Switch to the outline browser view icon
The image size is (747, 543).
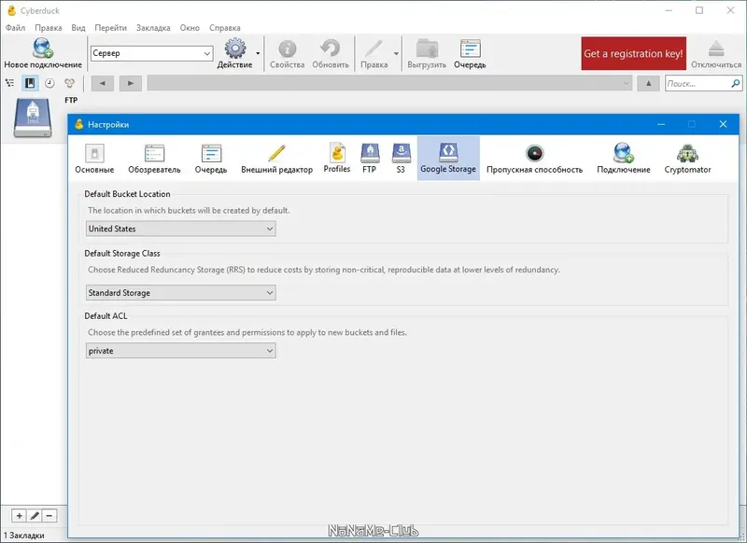(x=9, y=83)
